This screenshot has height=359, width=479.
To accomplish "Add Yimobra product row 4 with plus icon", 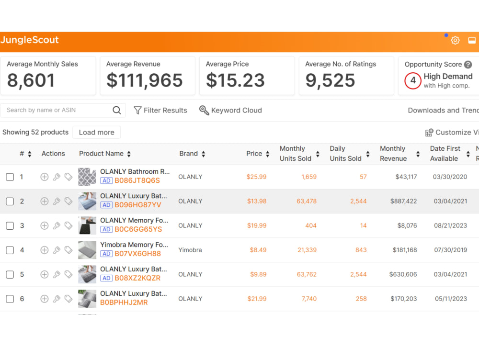I will point(44,250).
